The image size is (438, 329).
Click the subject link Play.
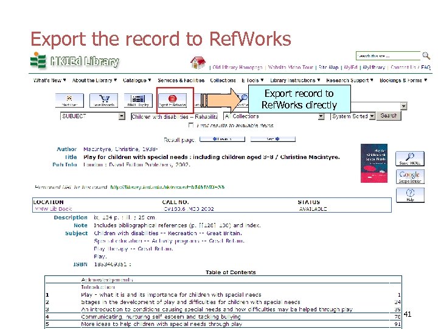point(100,256)
